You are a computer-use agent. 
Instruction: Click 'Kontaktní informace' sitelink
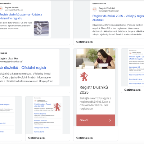point(40,121)
